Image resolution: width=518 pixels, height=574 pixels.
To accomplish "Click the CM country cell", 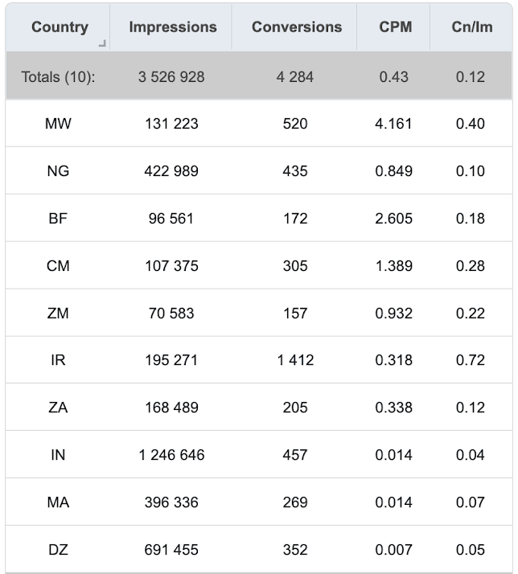I will 58,266.
